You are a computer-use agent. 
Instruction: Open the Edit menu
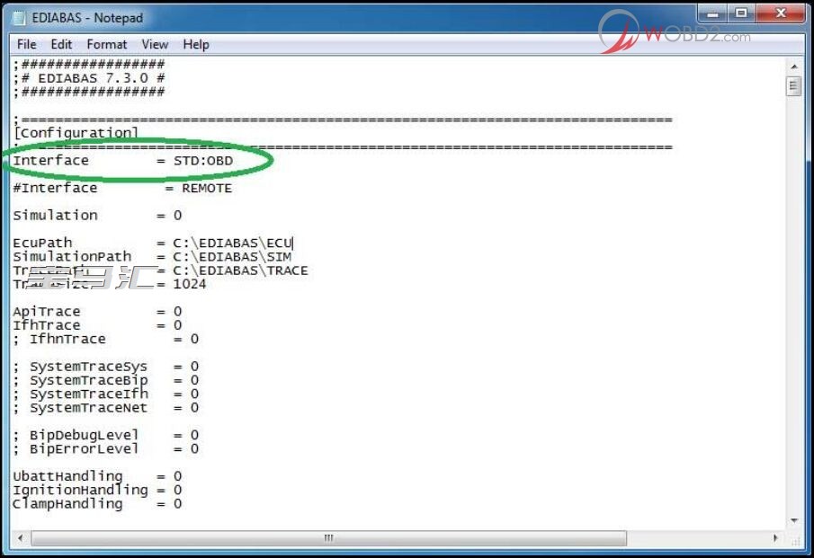(61, 45)
